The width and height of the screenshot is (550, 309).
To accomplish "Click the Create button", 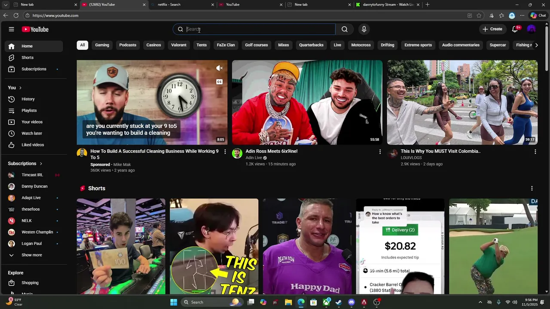I will [x=492, y=29].
